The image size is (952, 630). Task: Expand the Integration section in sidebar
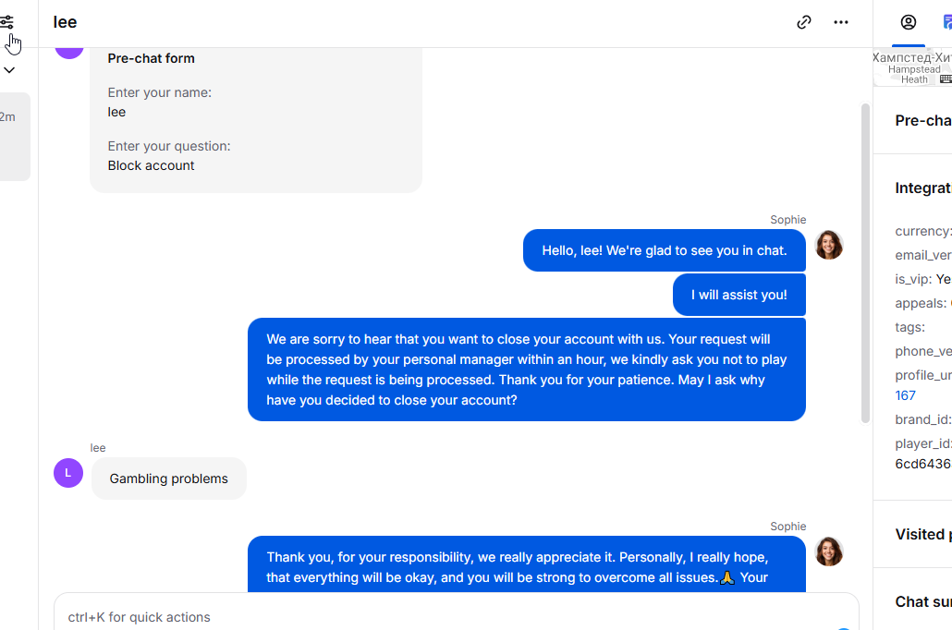(x=923, y=188)
